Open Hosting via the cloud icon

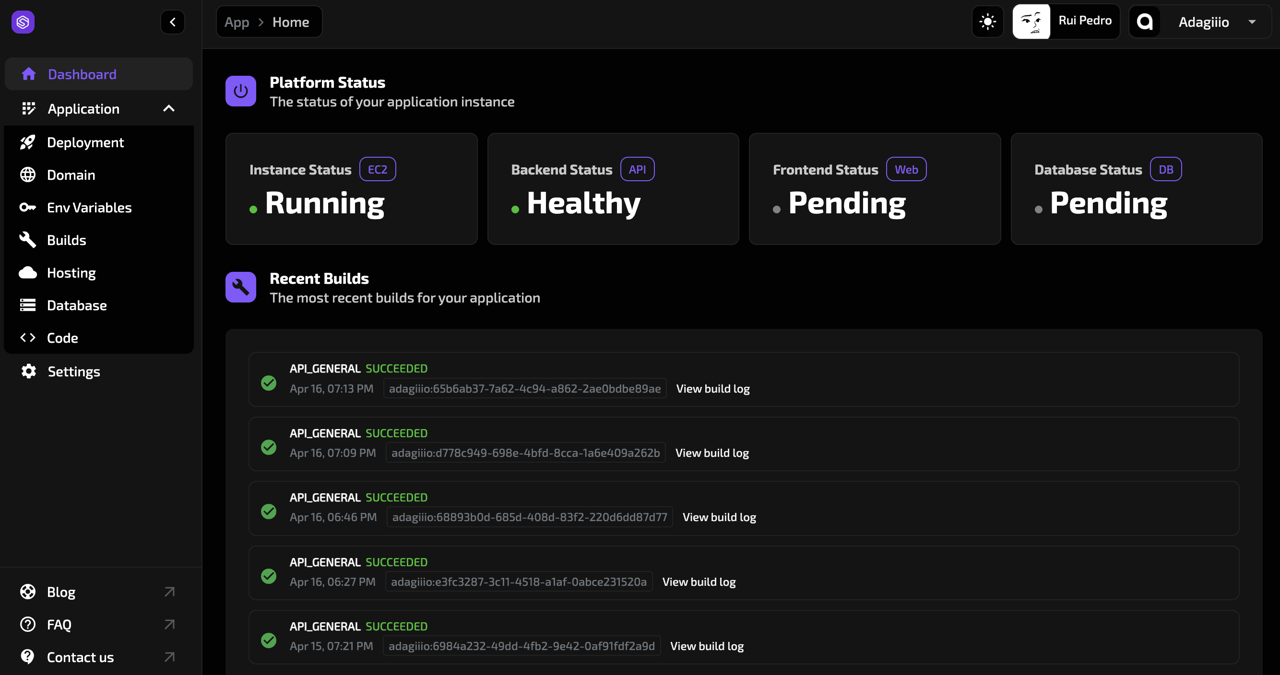pos(27,273)
